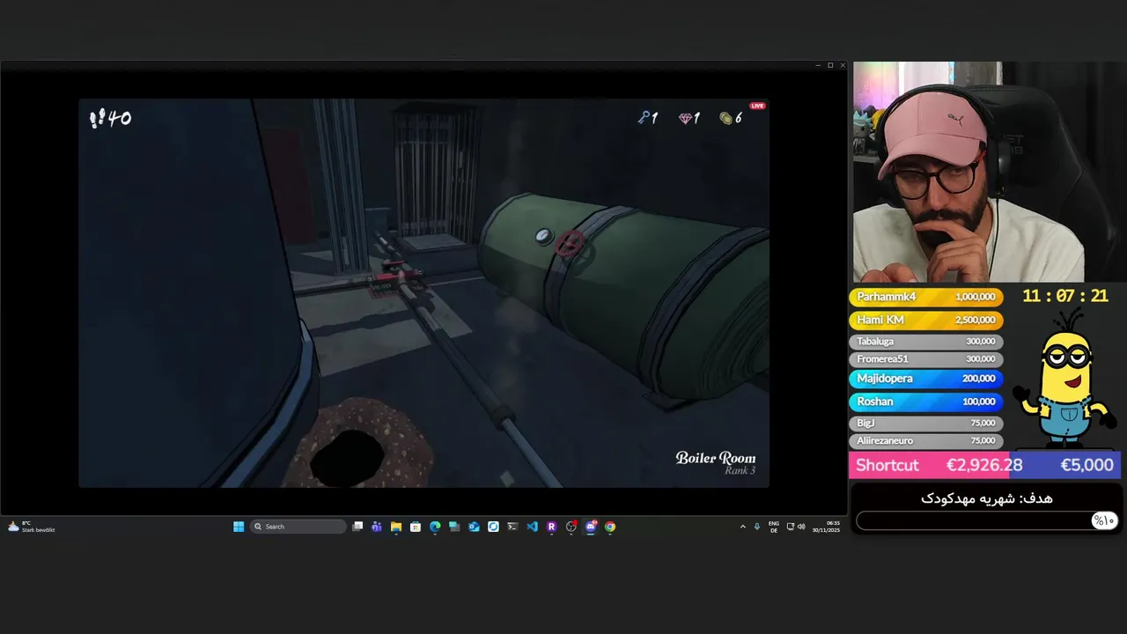Screen dimensions: 1127x634
Task: Open Terminal from the taskbar
Action: pyautogui.click(x=512, y=527)
